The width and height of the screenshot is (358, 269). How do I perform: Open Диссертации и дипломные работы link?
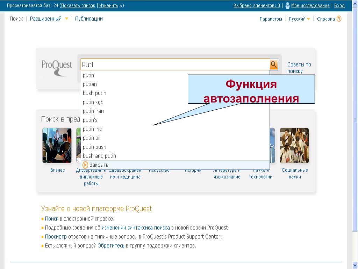click(91, 177)
